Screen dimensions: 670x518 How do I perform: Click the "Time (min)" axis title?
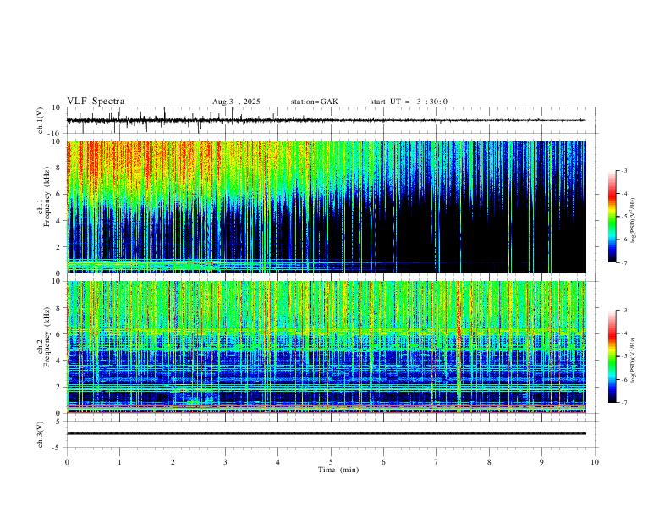coord(338,470)
